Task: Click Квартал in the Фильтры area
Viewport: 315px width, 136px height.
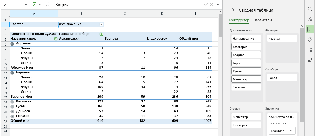Action: (282, 39)
